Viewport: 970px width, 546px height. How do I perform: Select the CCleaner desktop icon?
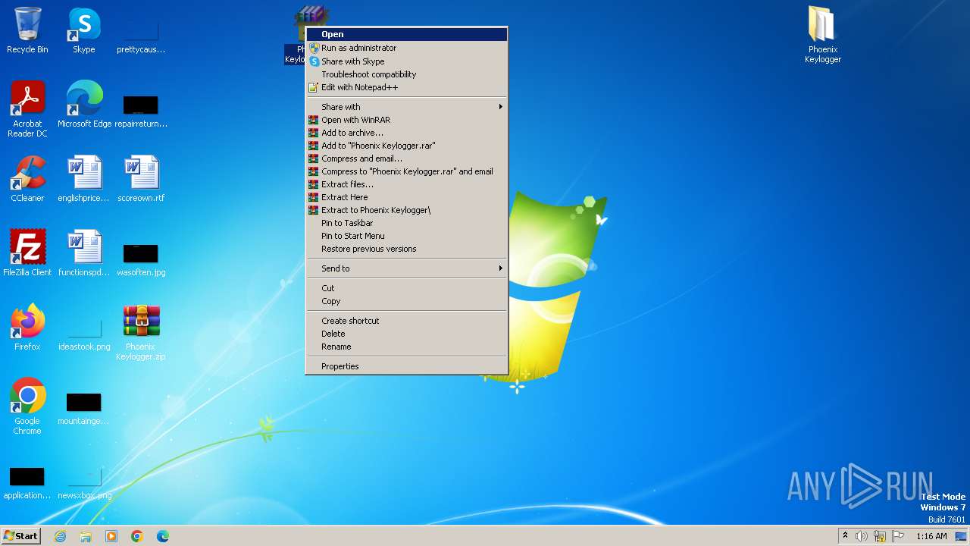(27, 179)
